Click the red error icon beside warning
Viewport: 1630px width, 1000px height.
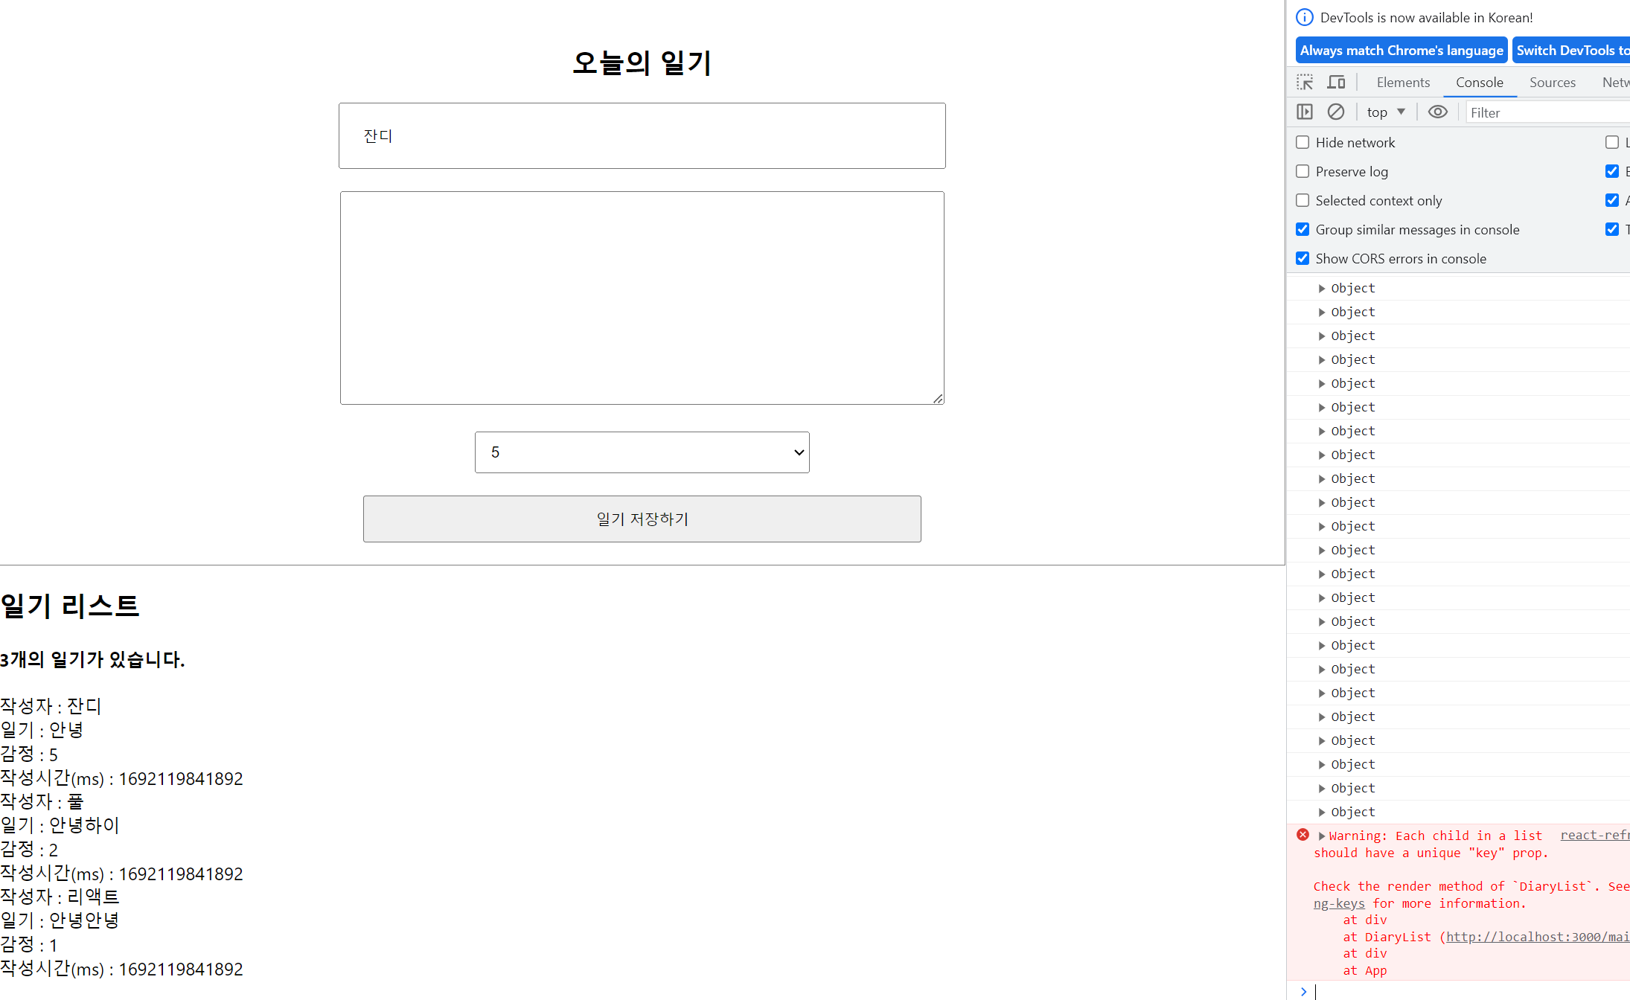1303,835
